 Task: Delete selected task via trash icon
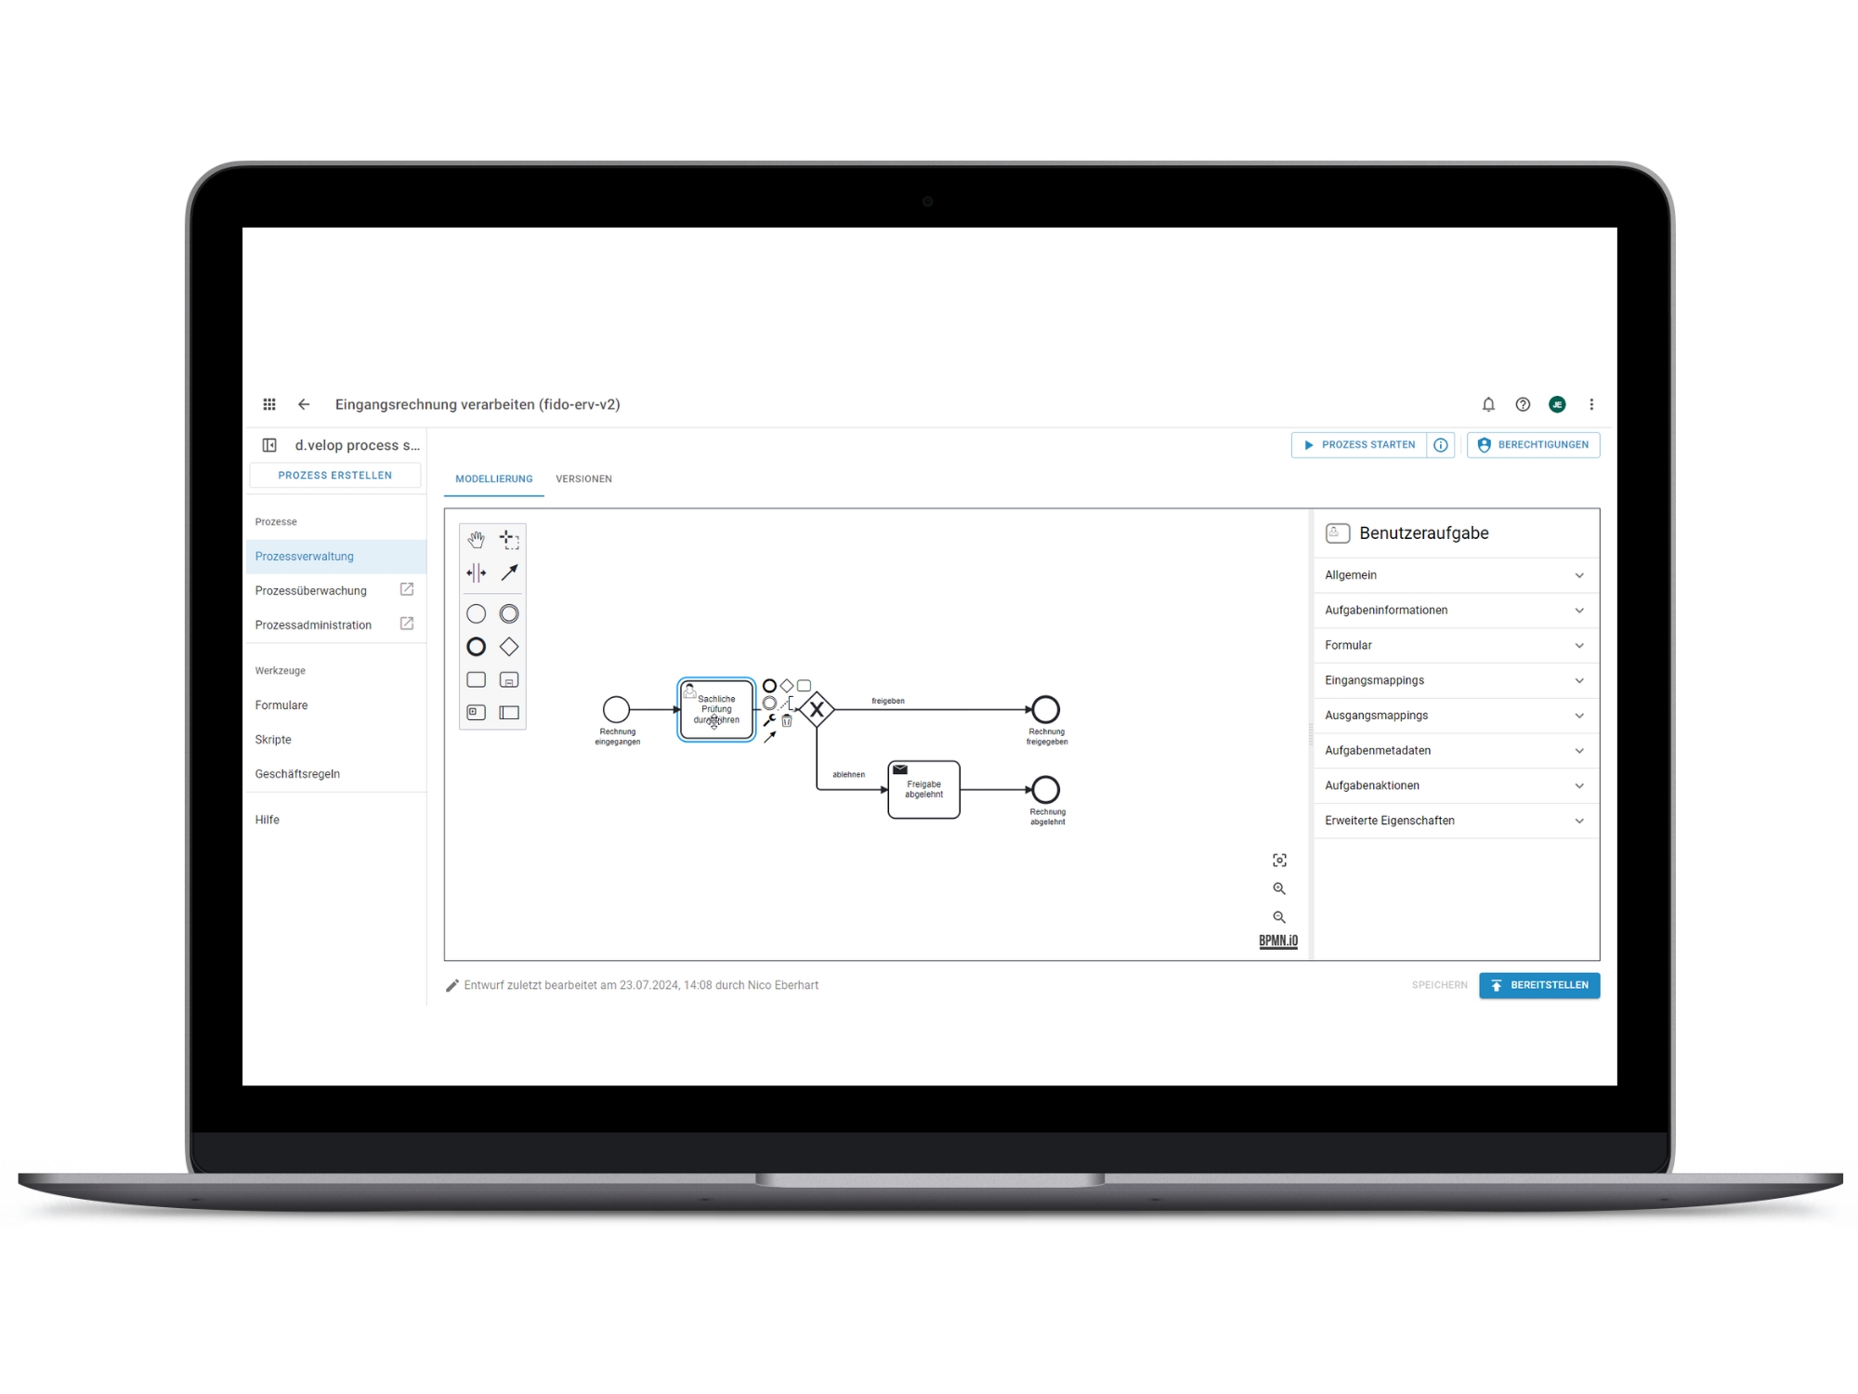787,720
